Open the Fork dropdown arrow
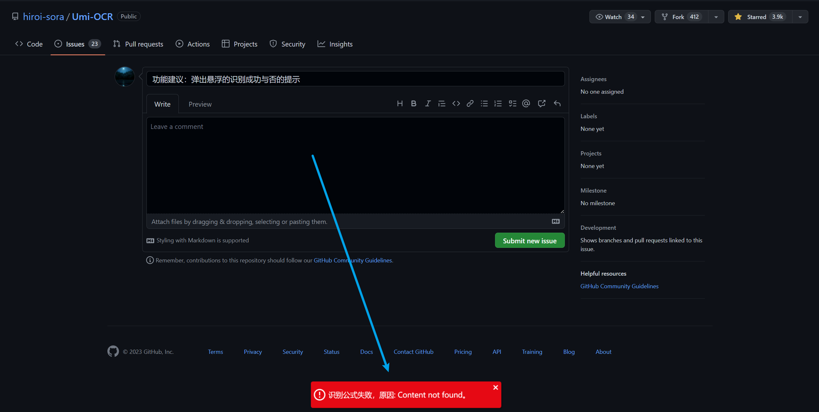Screen dimensions: 819x412 (x=716, y=17)
